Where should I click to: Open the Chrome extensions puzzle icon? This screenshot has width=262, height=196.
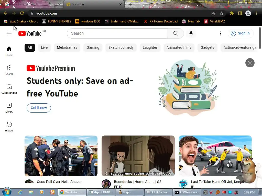[232, 13]
